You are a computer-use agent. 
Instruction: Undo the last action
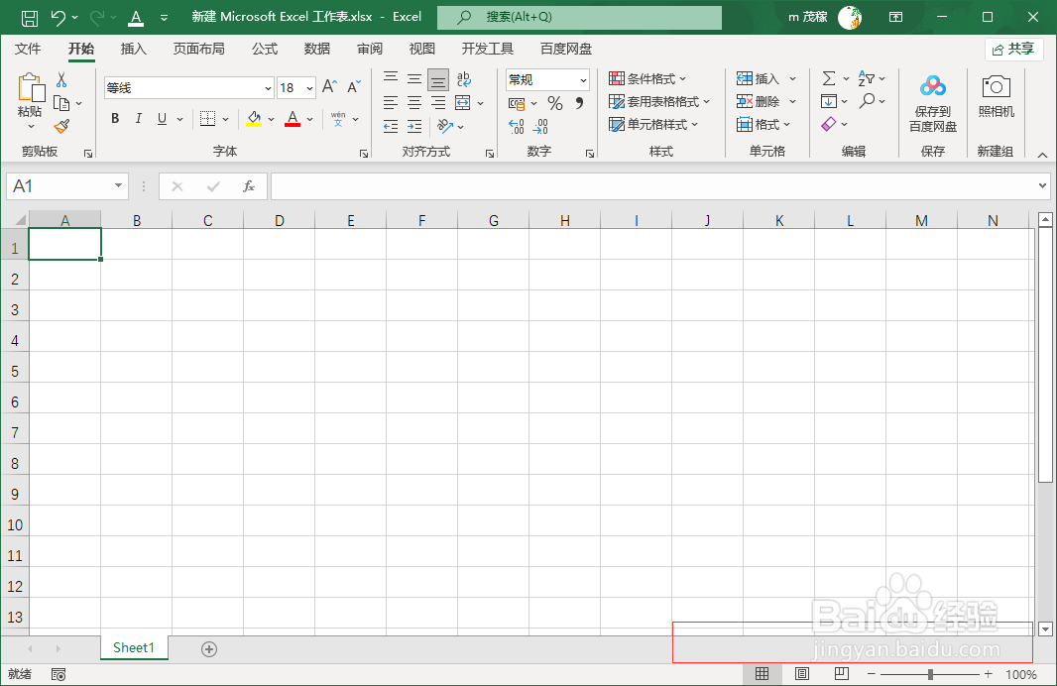(58, 18)
